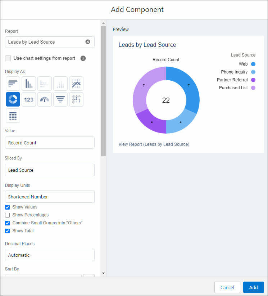This screenshot has height=296, width=268.
Task: Click the Report lookup field
Action: click(x=50, y=42)
